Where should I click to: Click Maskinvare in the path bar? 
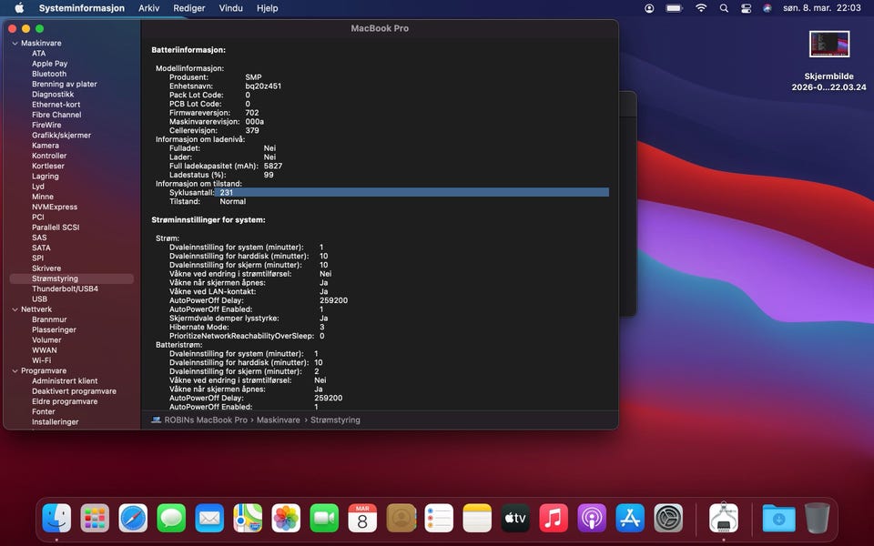pos(279,420)
